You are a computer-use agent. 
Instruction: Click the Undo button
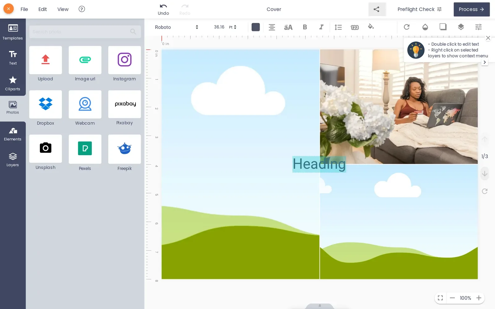coord(163,9)
